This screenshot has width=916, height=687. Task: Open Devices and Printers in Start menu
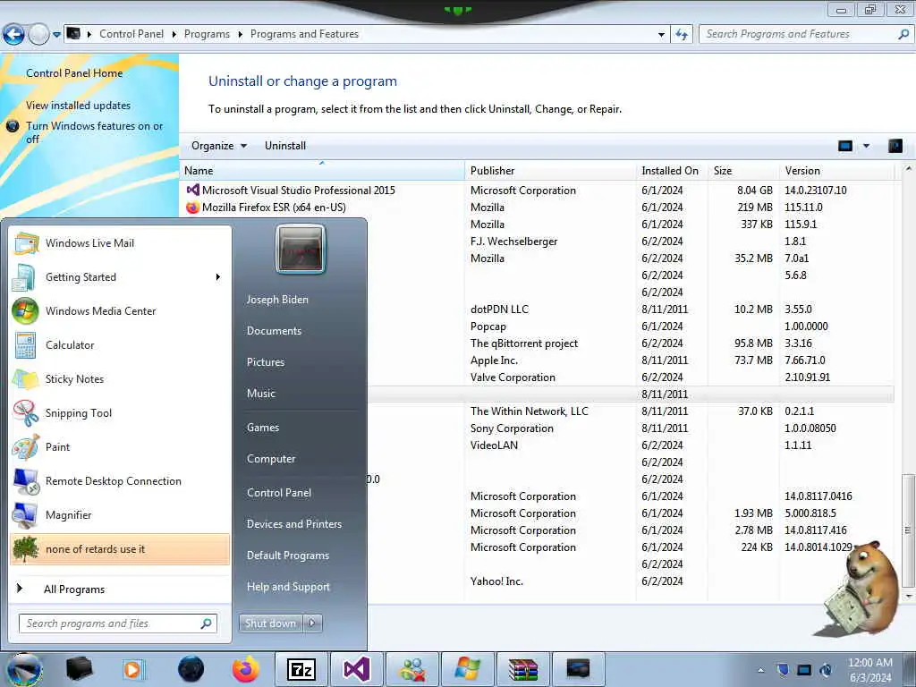click(294, 524)
